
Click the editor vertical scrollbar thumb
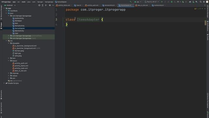click(205, 23)
